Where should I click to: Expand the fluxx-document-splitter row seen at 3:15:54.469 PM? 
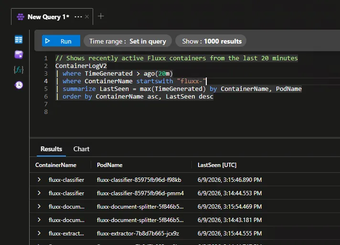39,206
